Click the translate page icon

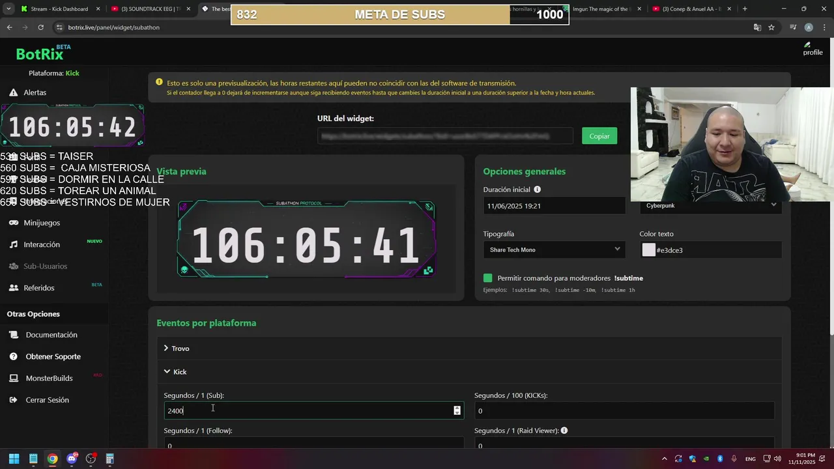[757, 27]
